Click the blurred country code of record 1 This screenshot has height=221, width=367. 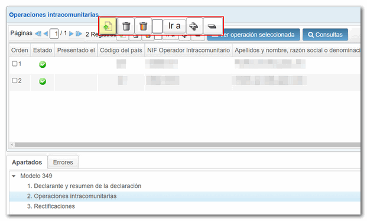121,64
